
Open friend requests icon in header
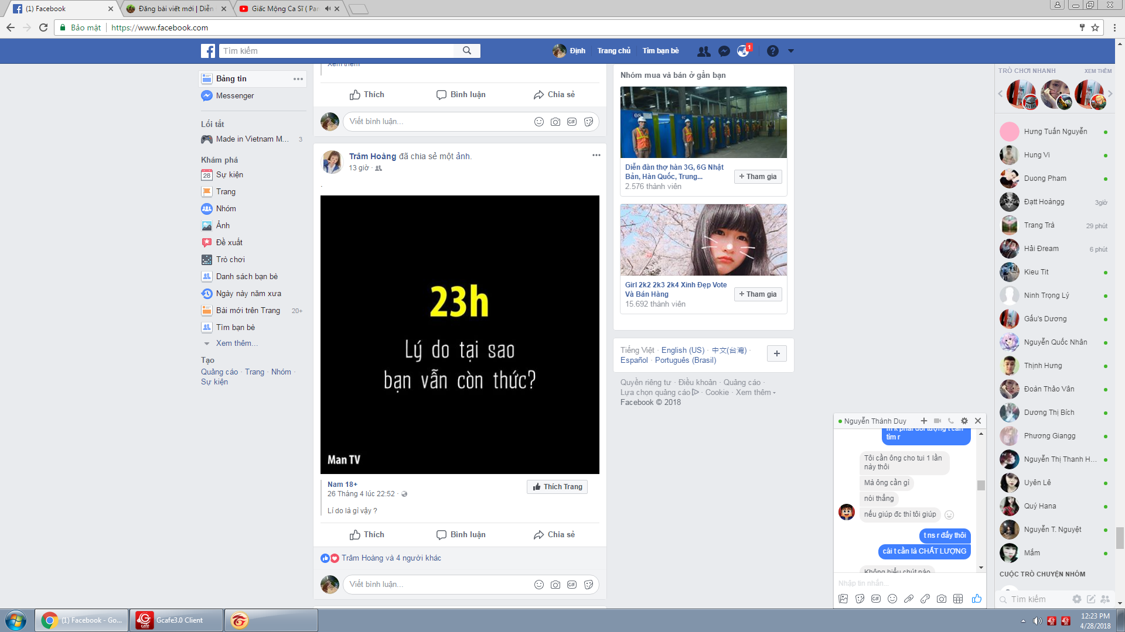pyautogui.click(x=704, y=51)
